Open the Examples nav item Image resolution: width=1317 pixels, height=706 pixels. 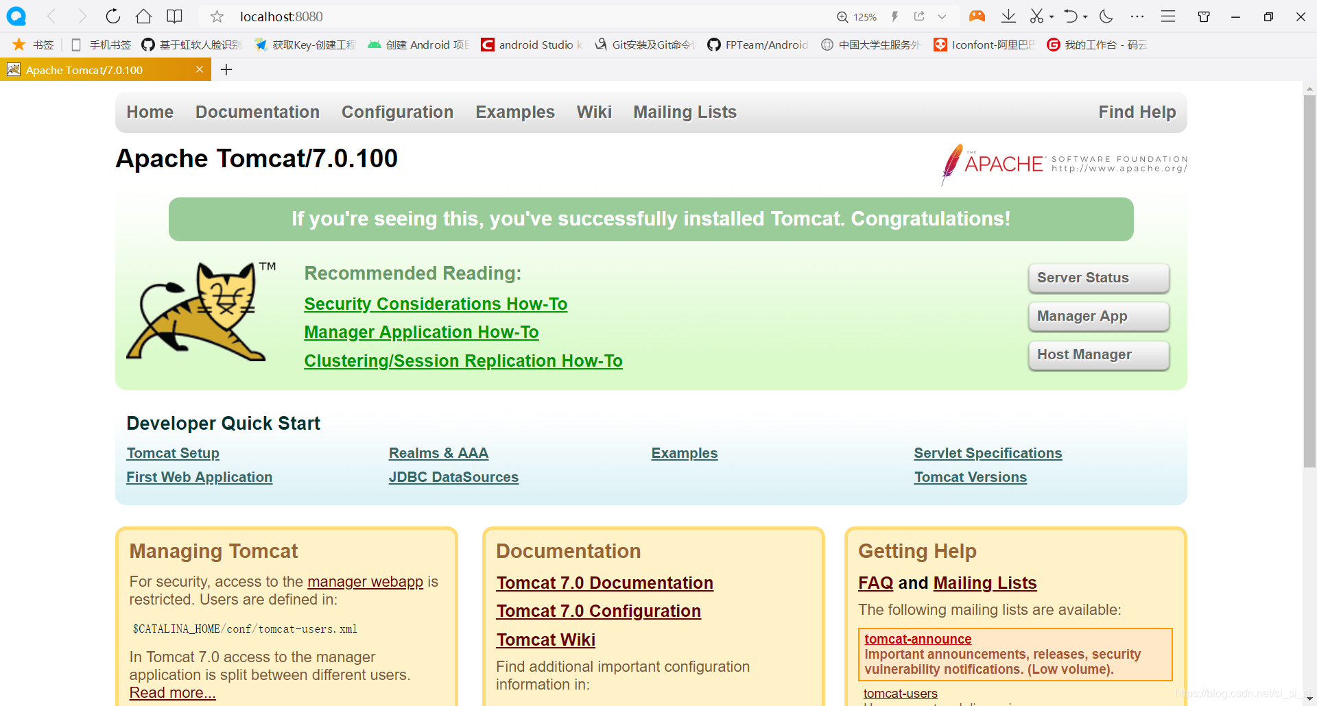click(515, 112)
